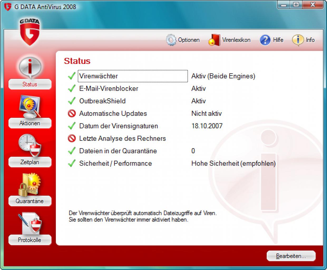Click the date value 18.10.2007
The image size is (327, 270).
click(x=207, y=126)
